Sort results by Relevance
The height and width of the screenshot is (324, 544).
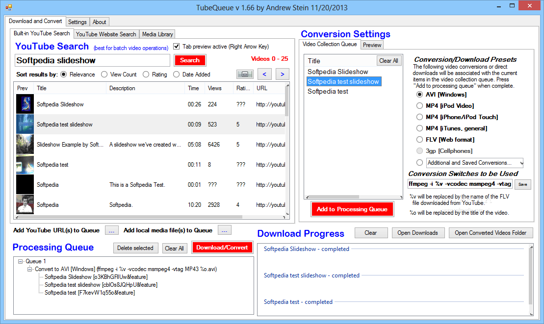point(64,75)
